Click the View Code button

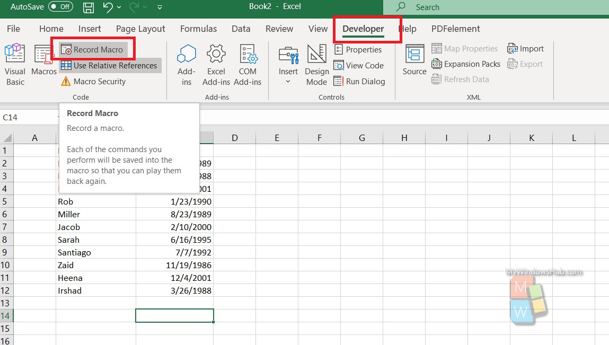point(359,65)
